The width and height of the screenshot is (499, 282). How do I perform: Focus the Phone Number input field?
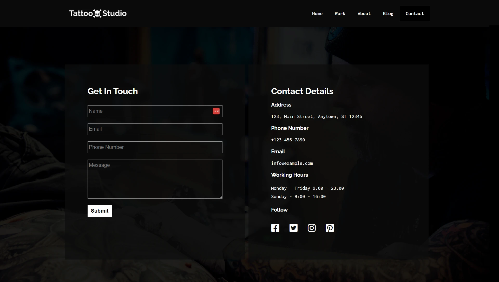tap(155, 147)
